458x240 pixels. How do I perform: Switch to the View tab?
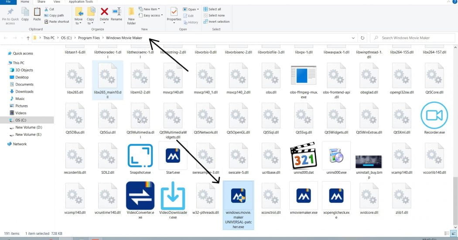pyautogui.click(x=57, y=2)
